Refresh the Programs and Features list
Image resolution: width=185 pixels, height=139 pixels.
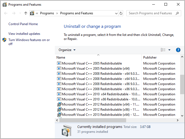(121, 13)
